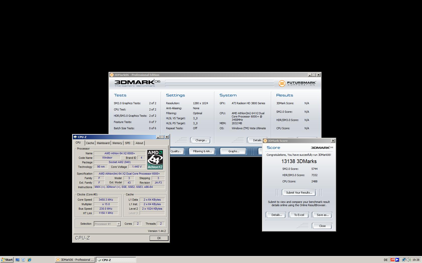This screenshot has height=263, width=422.
Task: Click the Core Voltage value 1.440 V
Action: 137,167
